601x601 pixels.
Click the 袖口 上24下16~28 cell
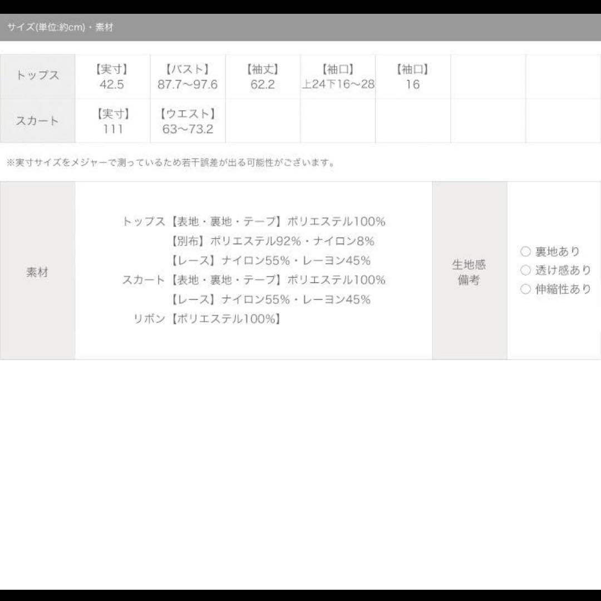coord(338,77)
